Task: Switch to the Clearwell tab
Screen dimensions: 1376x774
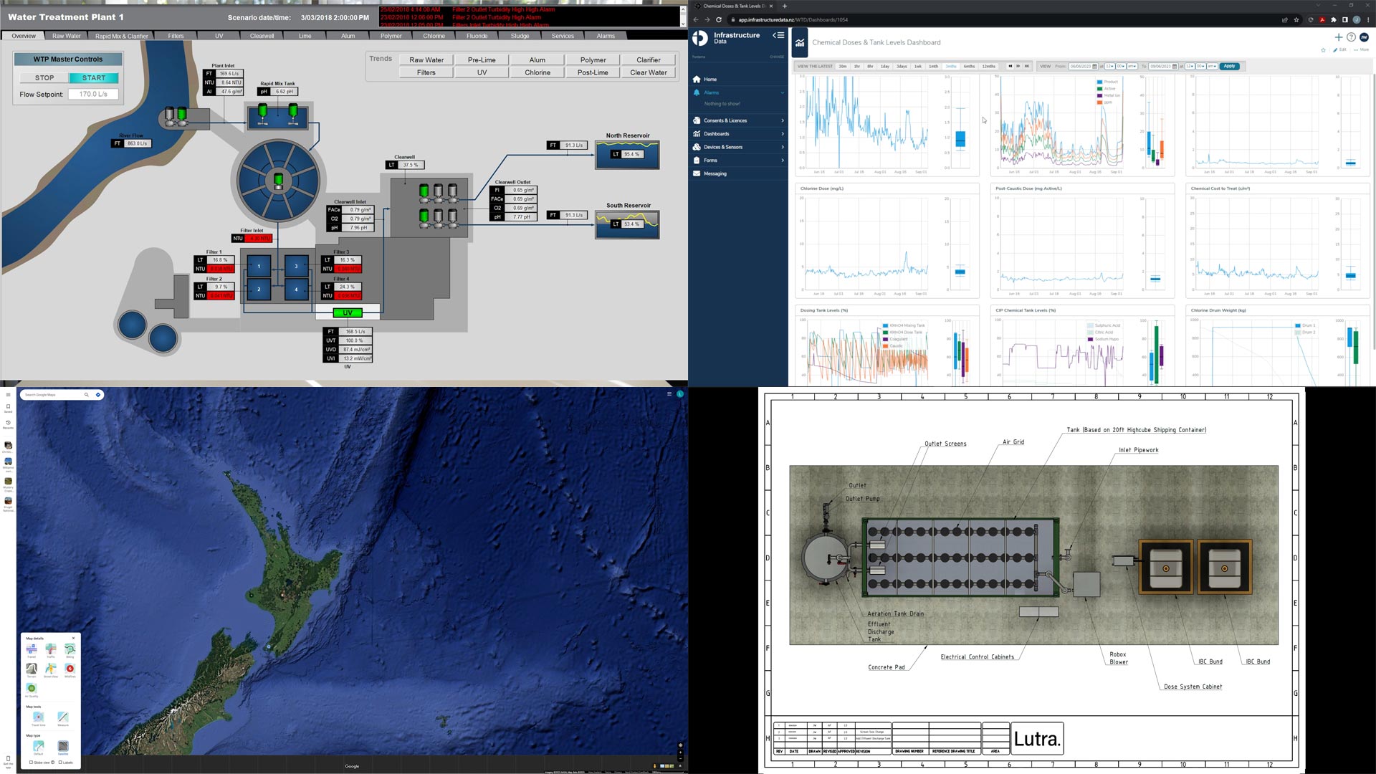Action: pos(262,36)
